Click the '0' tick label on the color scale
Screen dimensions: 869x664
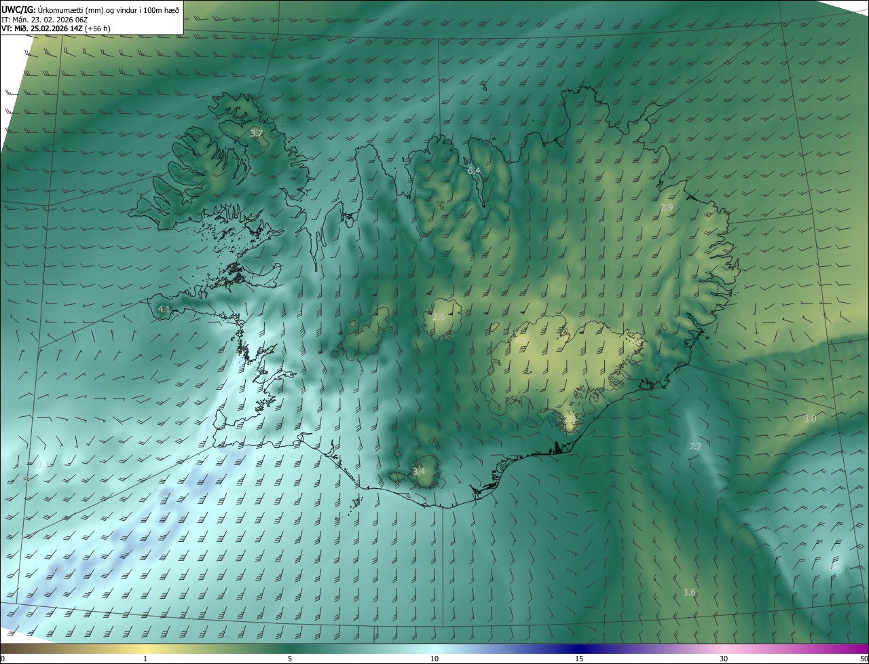[3, 659]
